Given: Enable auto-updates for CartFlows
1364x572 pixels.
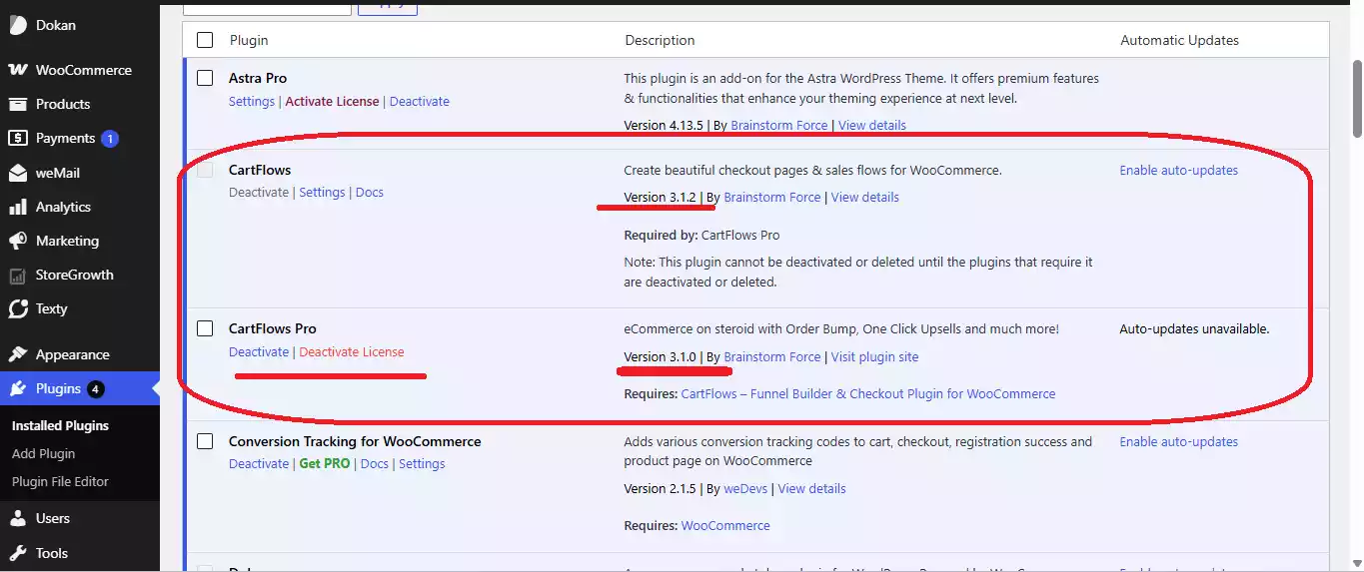Looking at the screenshot, I should point(1178,170).
